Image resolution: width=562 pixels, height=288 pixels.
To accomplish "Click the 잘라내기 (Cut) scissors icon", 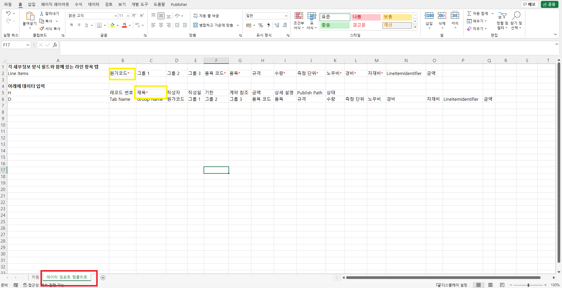I will coord(42,13).
